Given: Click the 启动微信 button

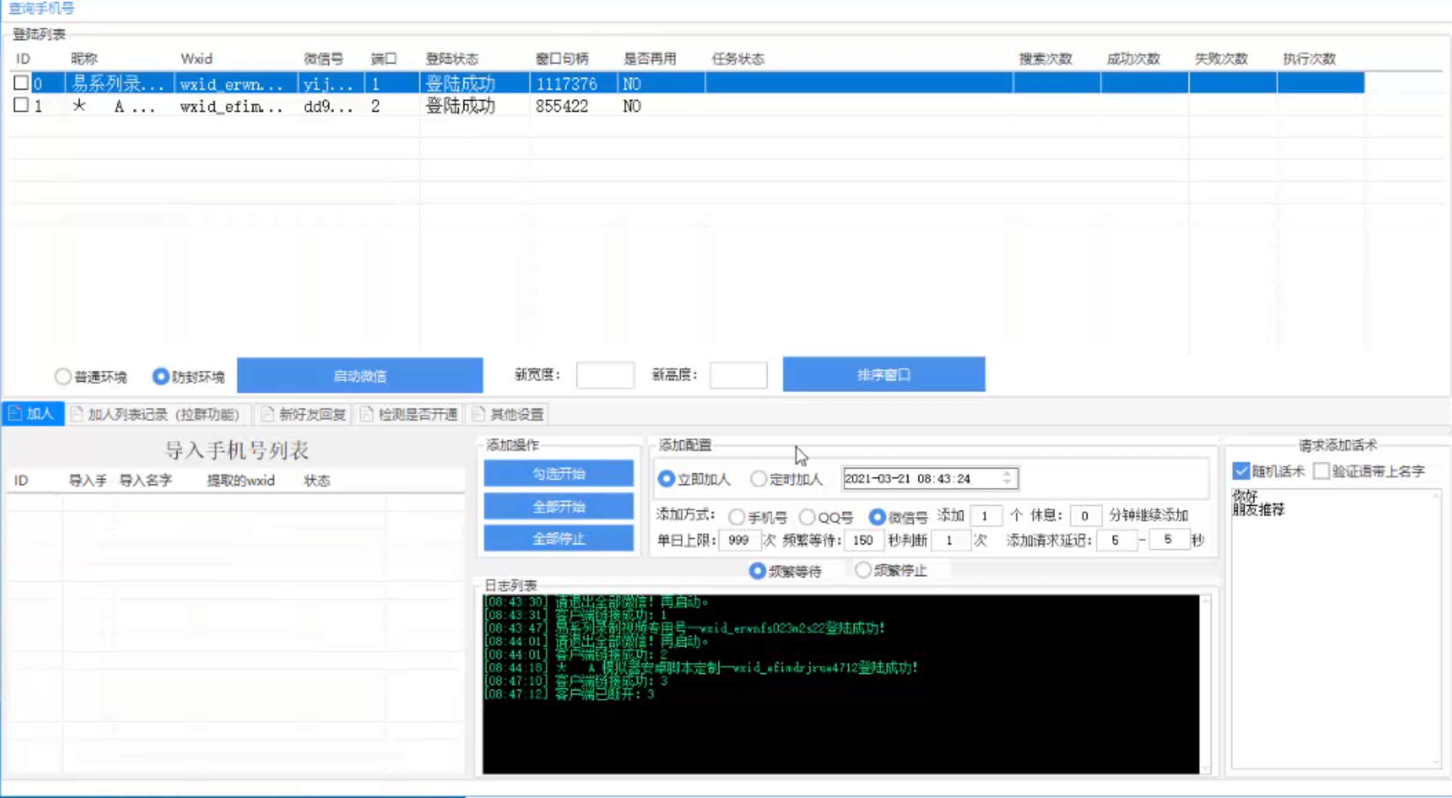Looking at the screenshot, I should (x=360, y=375).
